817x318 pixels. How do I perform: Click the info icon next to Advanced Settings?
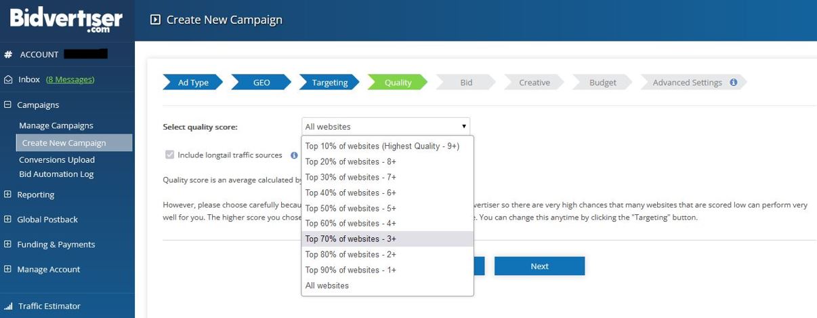733,82
